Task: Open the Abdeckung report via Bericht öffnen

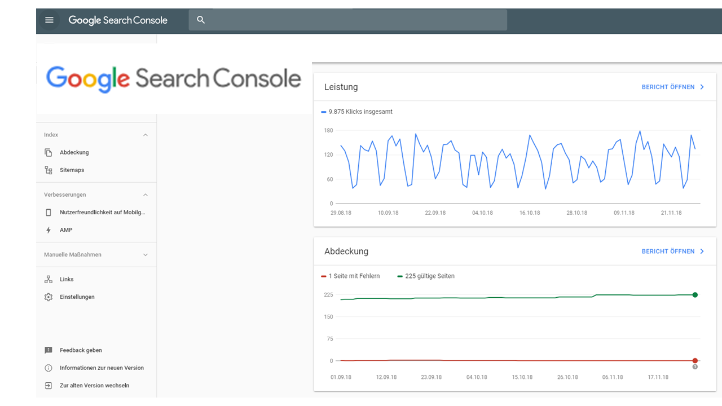Action: pos(668,251)
